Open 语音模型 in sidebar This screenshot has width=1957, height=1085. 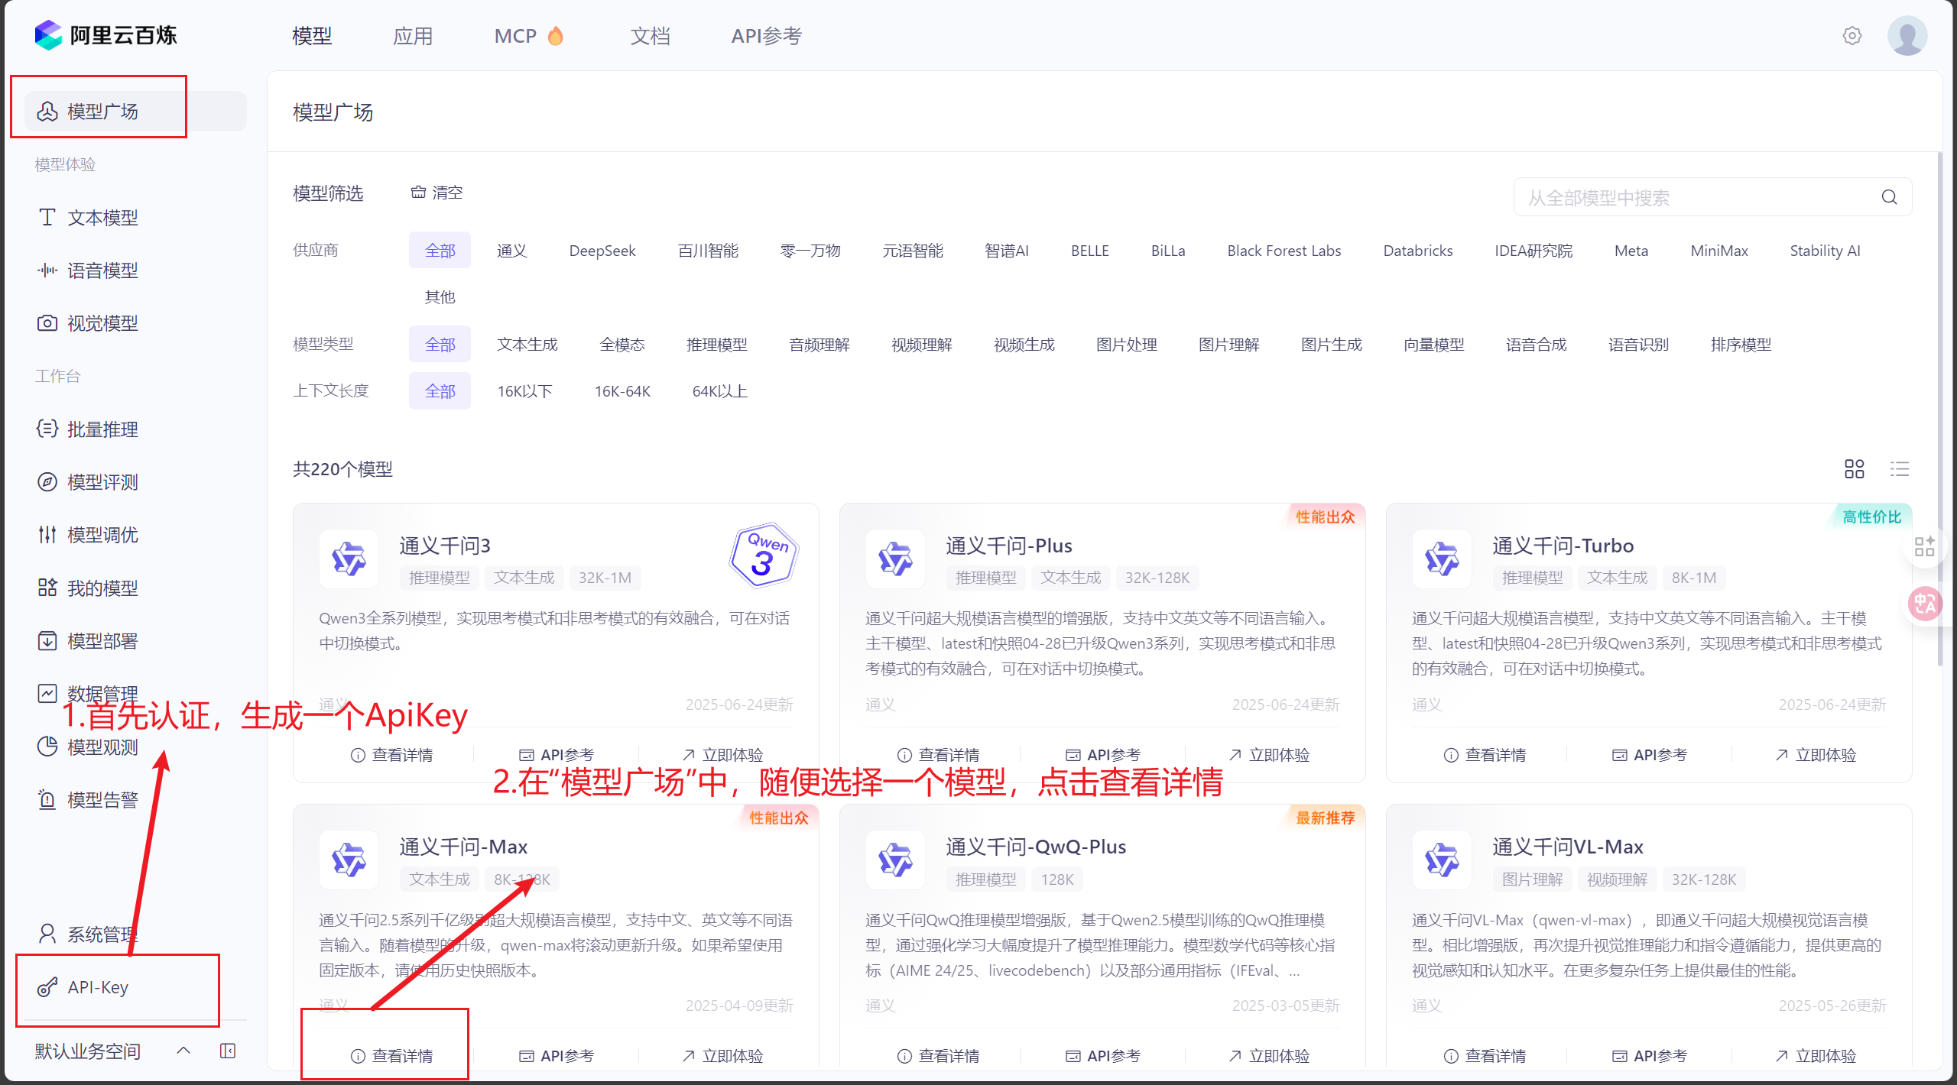click(102, 270)
